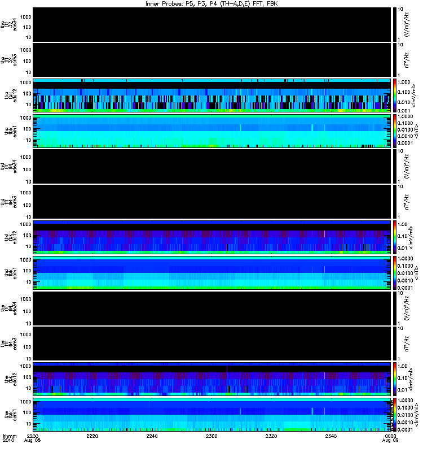Viewport: 423px width, 452px height.
Task: Select the 'the fbk edc12' panel label
Action: click(11, 379)
